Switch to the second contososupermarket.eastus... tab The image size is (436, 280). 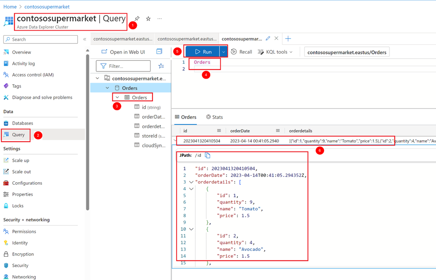[x=187, y=39]
